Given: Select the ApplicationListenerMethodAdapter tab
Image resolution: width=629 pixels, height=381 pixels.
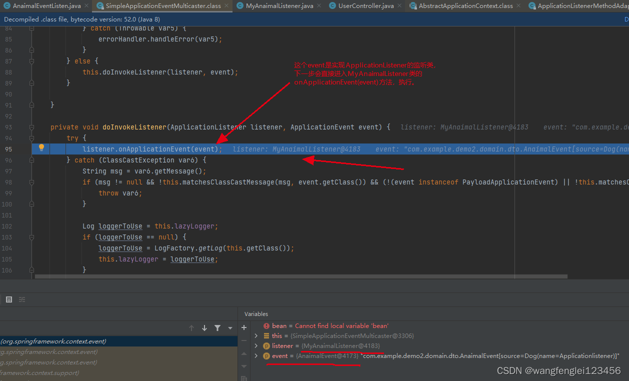Looking at the screenshot, I should click(x=577, y=6).
